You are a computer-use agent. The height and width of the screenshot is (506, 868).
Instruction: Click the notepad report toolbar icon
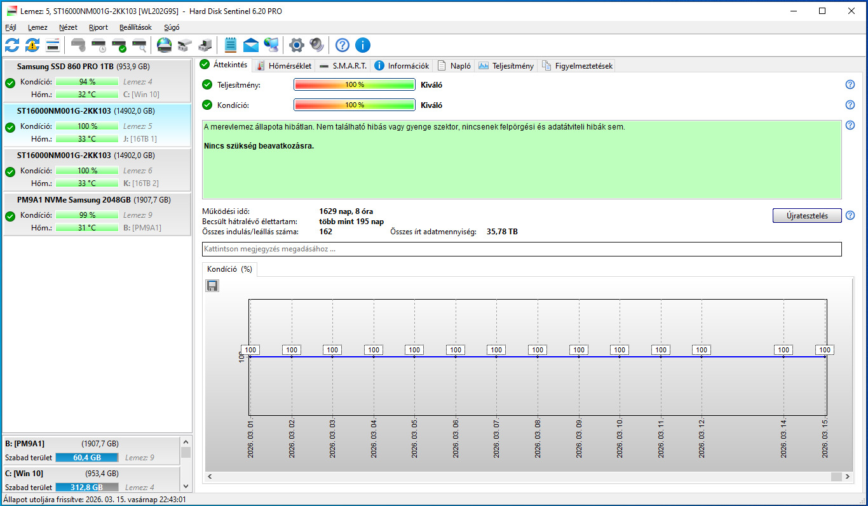[231, 45]
